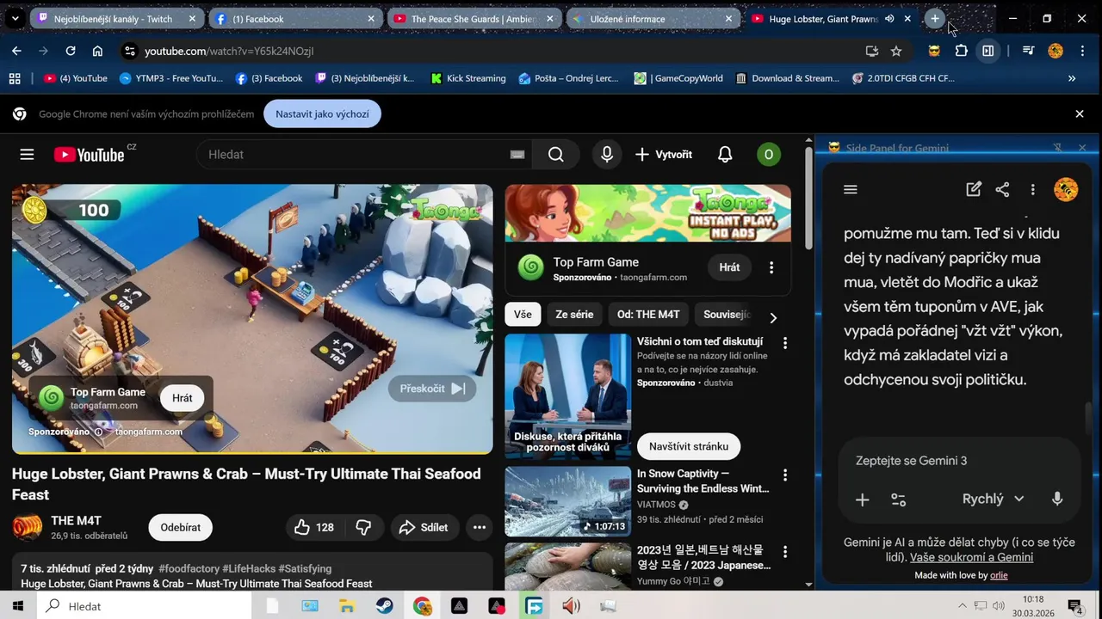Open Gemini tools settings icon
Image resolution: width=1102 pixels, height=619 pixels.
pyautogui.click(x=898, y=499)
